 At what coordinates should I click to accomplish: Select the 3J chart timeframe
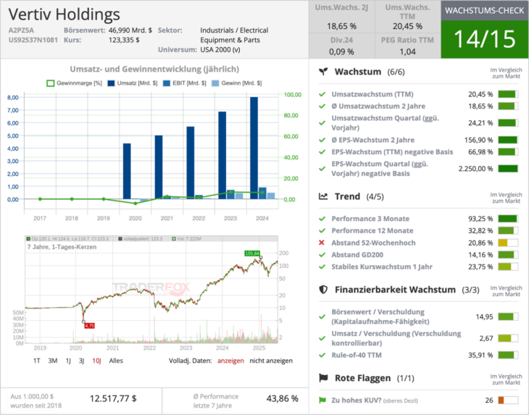coord(81,361)
